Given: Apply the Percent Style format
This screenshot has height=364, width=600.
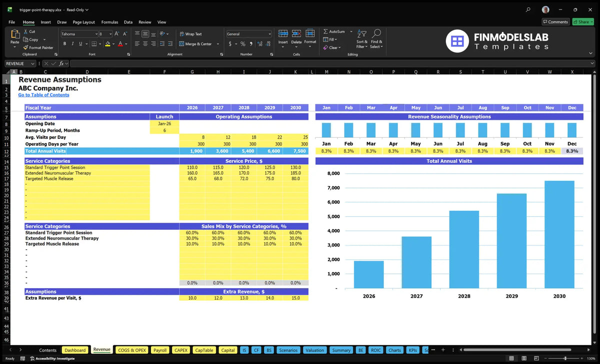Looking at the screenshot, I should point(243,44).
